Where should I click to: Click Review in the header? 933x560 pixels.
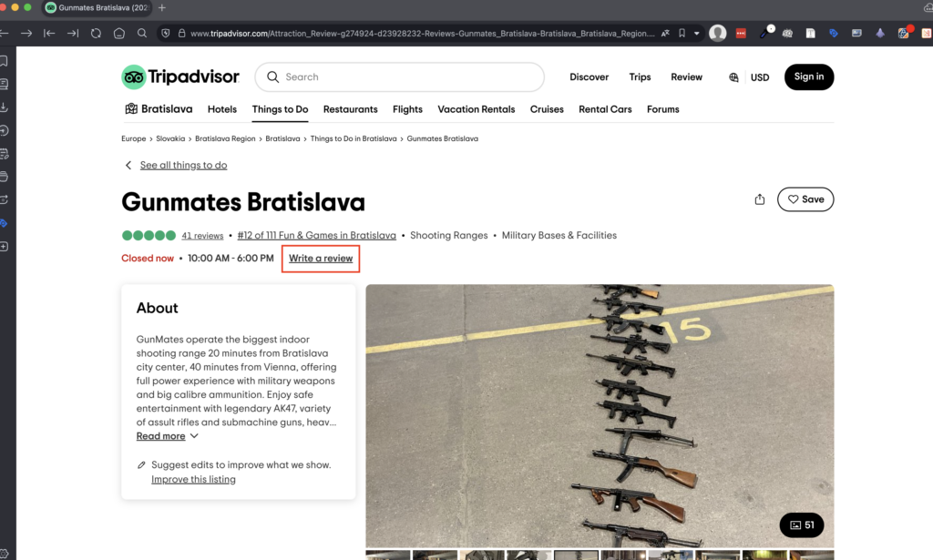pos(687,77)
